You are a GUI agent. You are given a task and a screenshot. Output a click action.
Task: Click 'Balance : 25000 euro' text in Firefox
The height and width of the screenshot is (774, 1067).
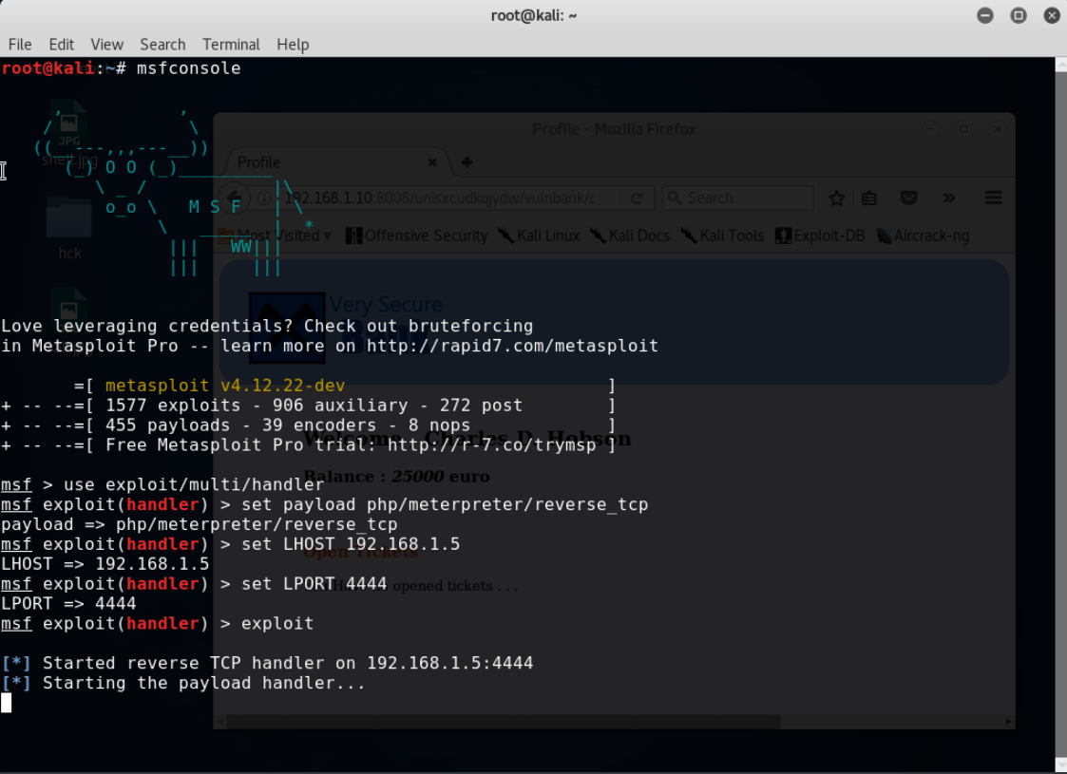(397, 476)
